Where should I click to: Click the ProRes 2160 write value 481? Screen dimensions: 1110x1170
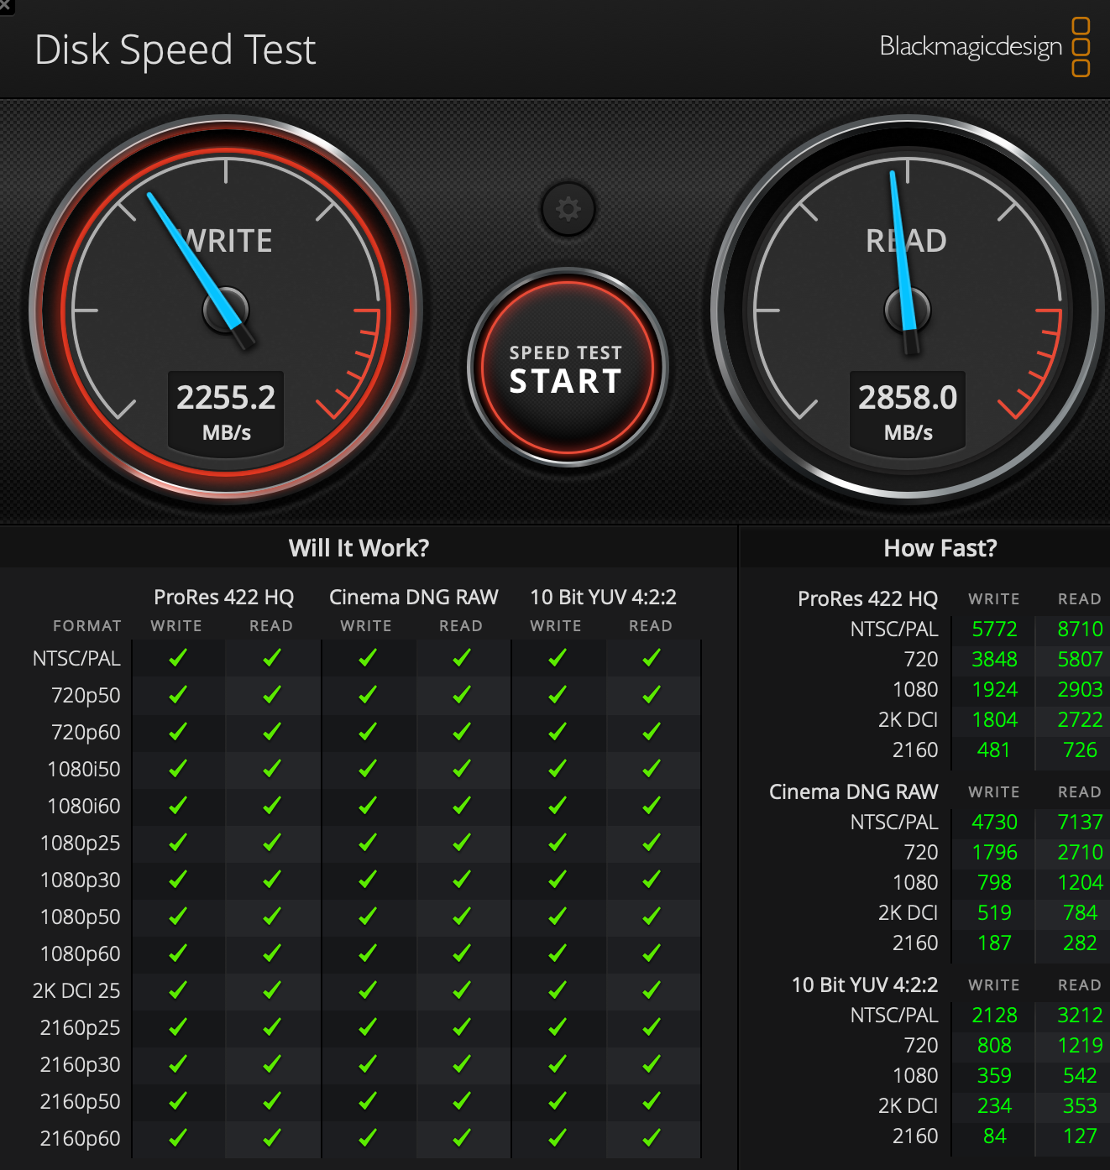pos(994,750)
